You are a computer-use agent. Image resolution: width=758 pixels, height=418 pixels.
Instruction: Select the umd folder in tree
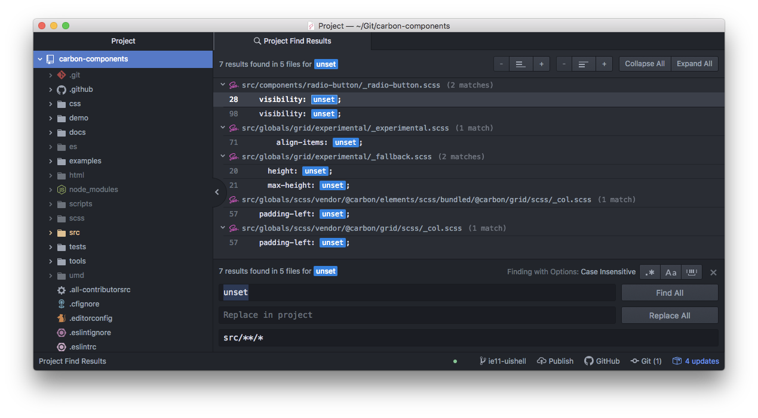[123, 275]
